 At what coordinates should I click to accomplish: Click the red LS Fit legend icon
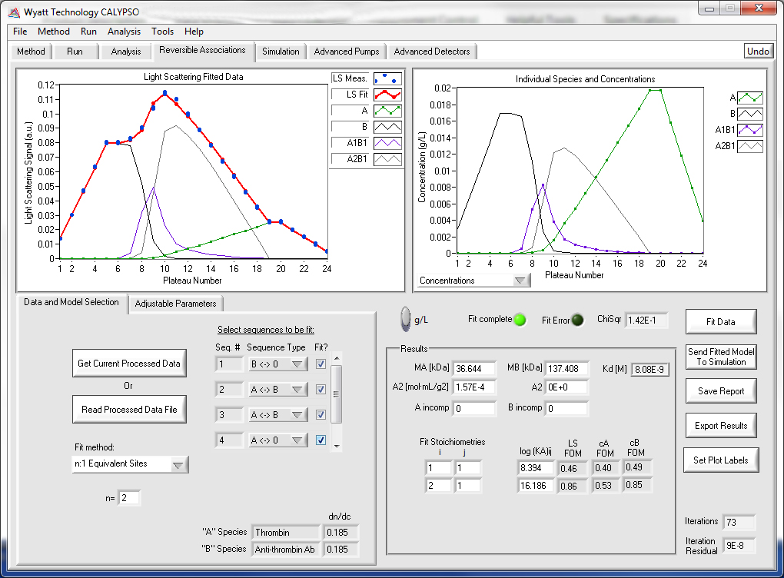click(387, 95)
